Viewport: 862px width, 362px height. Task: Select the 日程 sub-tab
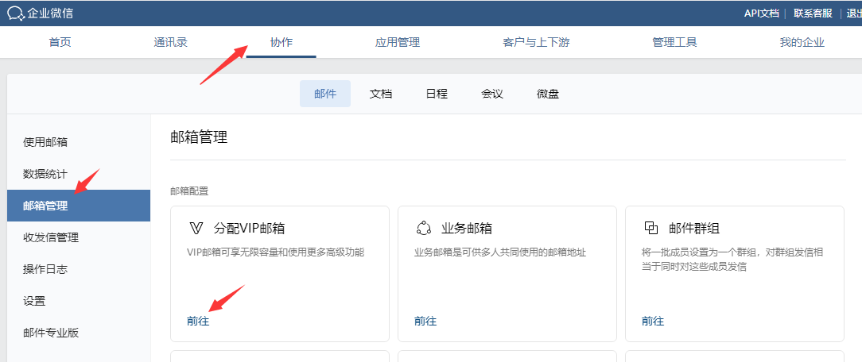[437, 94]
